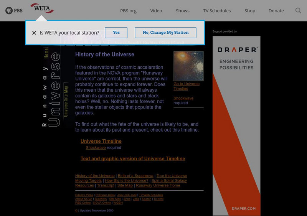Click the History of the Universe heading

[105, 54]
